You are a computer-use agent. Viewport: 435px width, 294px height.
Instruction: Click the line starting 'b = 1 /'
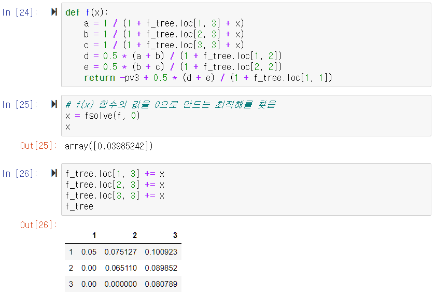pyautogui.click(x=164, y=34)
